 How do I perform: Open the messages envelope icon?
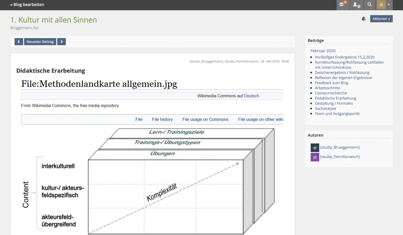342,5
